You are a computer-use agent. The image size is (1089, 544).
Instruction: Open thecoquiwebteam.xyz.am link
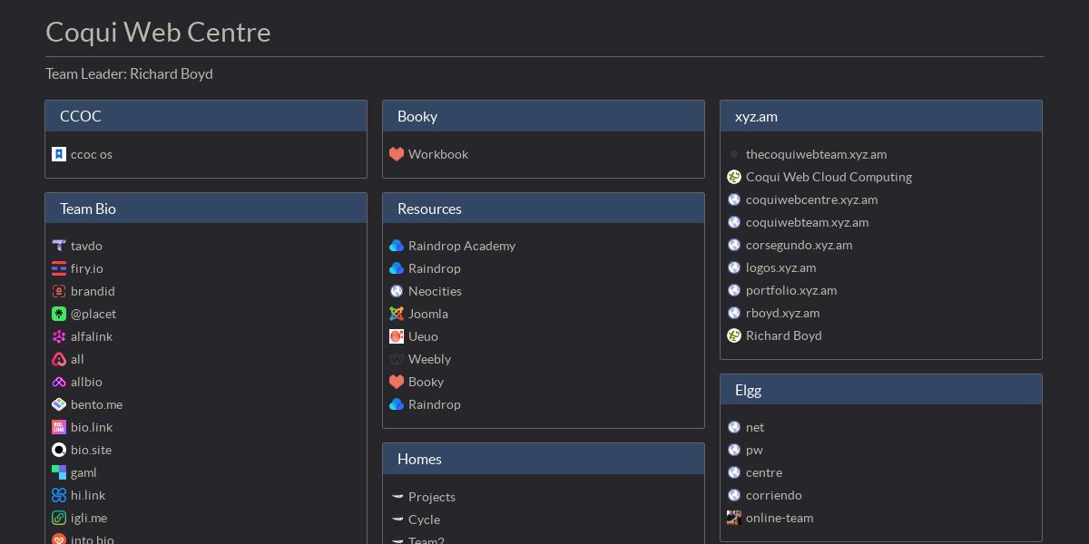tap(816, 154)
